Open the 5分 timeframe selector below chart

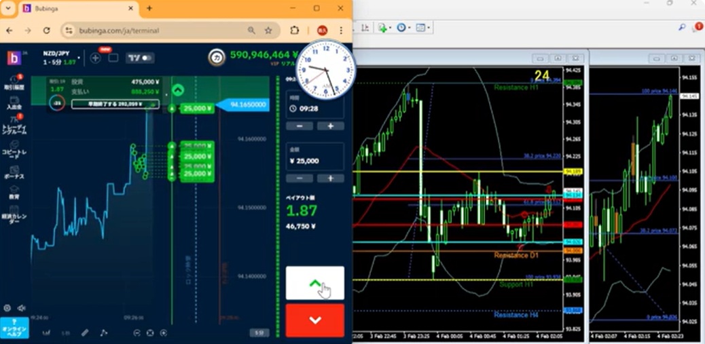pyautogui.click(x=258, y=332)
